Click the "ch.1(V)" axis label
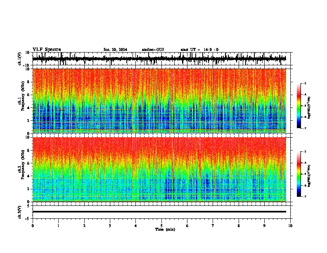The image size is (327, 253). pyautogui.click(x=20, y=59)
